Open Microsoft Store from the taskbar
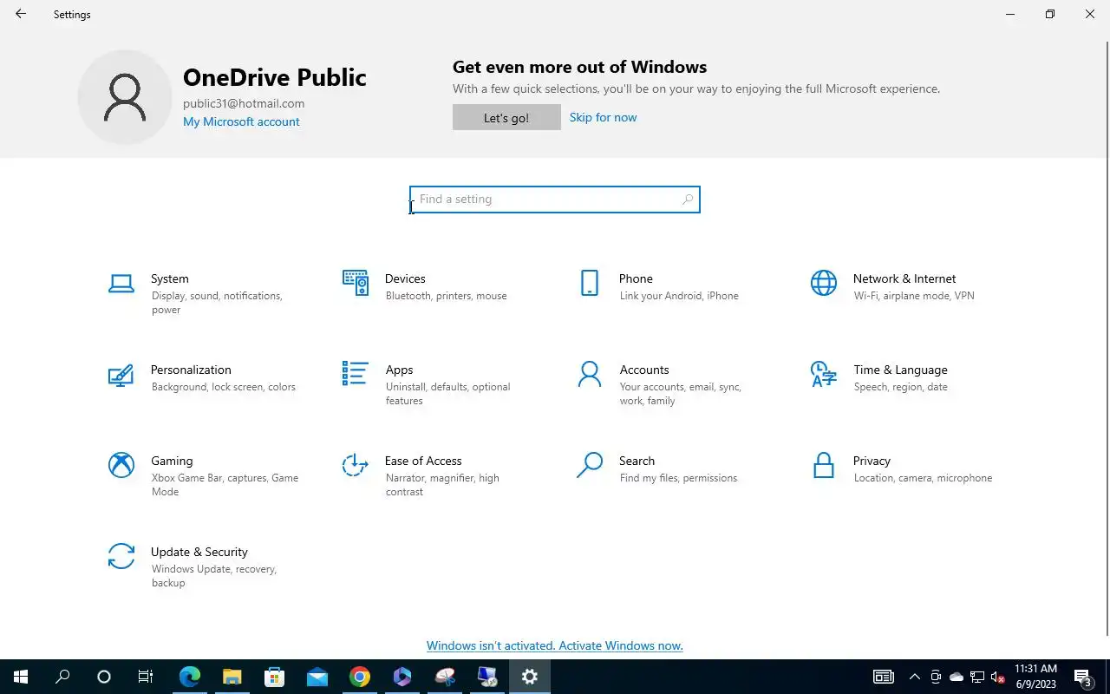This screenshot has width=1110, height=694. (x=274, y=677)
